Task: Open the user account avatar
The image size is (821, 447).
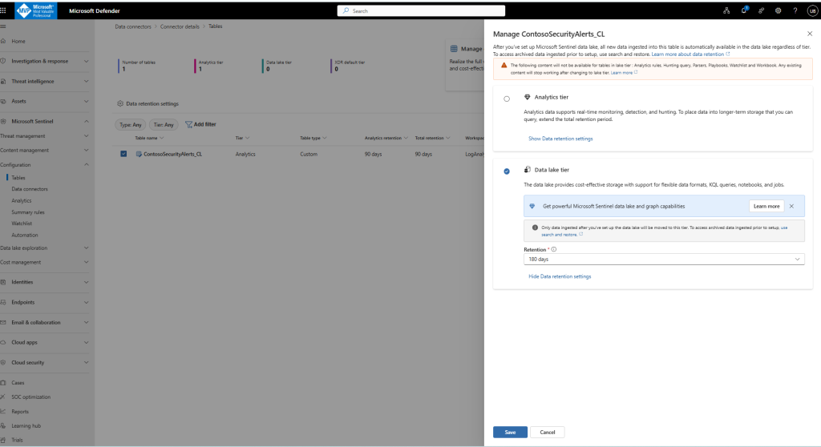Action: tap(811, 10)
